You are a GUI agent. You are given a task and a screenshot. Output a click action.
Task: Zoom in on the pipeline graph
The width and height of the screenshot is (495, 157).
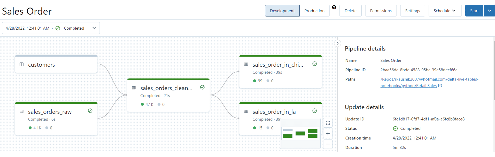[x=328, y=134]
